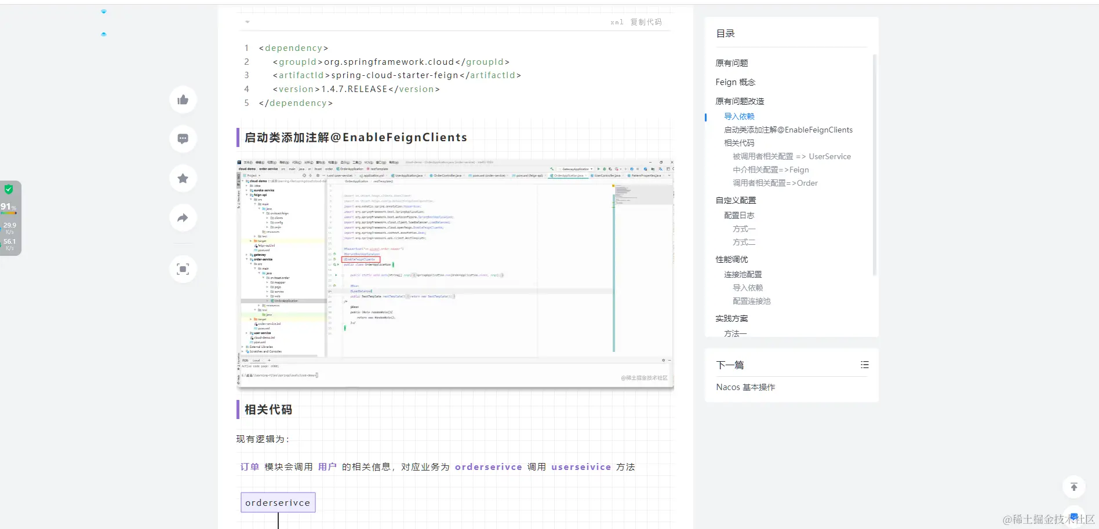Click the contents panel scrollbar
The height and width of the screenshot is (529, 1099).
pos(874,165)
